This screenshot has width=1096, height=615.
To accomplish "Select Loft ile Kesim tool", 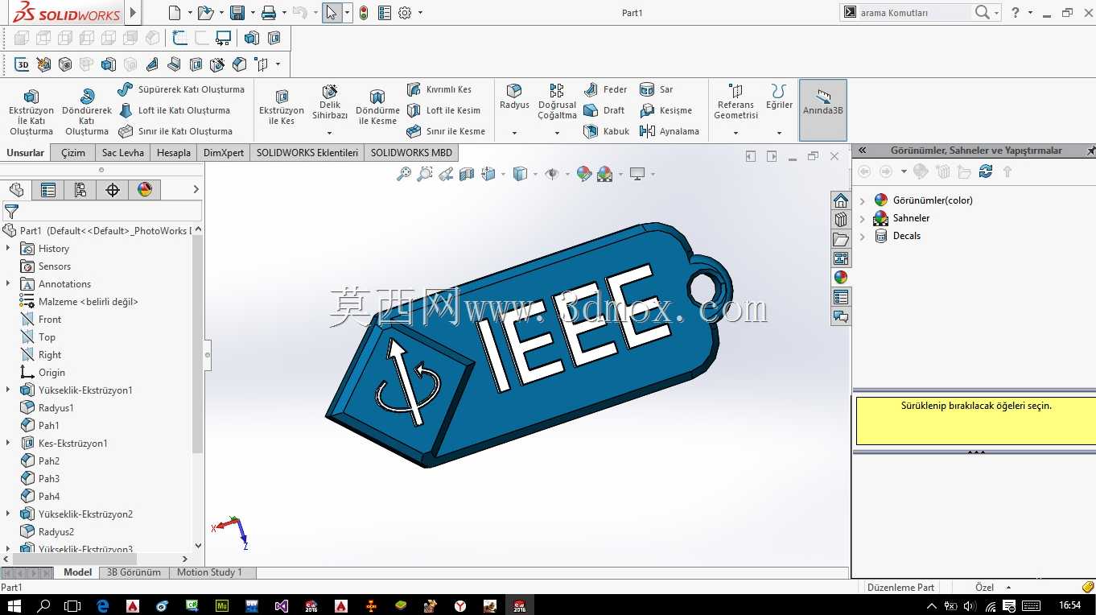I will [443, 110].
